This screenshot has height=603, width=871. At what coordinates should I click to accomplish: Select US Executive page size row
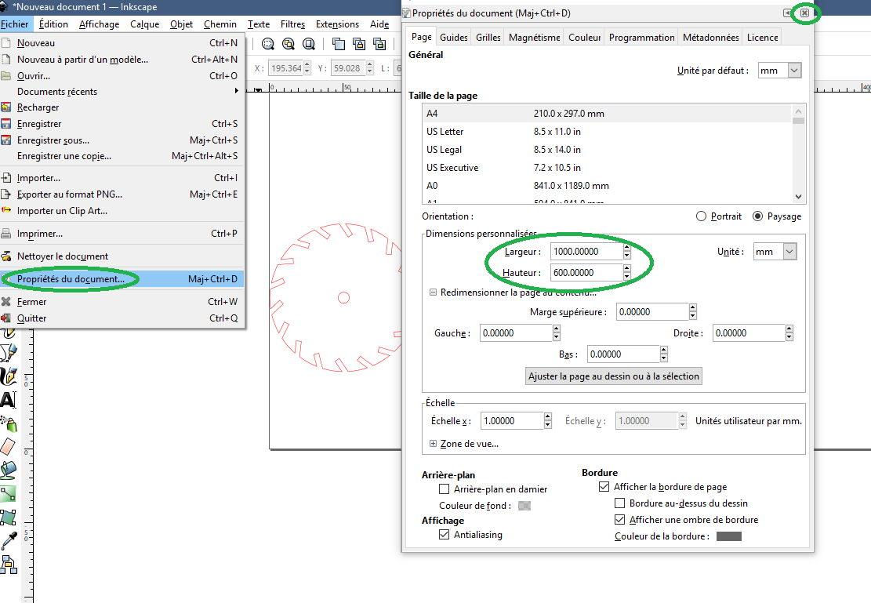(x=607, y=168)
